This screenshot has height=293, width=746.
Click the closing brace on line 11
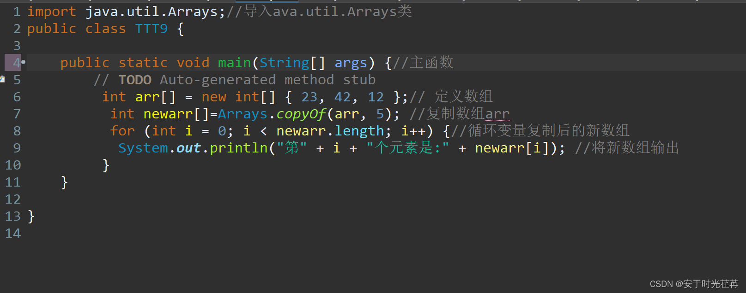pyautogui.click(x=64, y=182)
